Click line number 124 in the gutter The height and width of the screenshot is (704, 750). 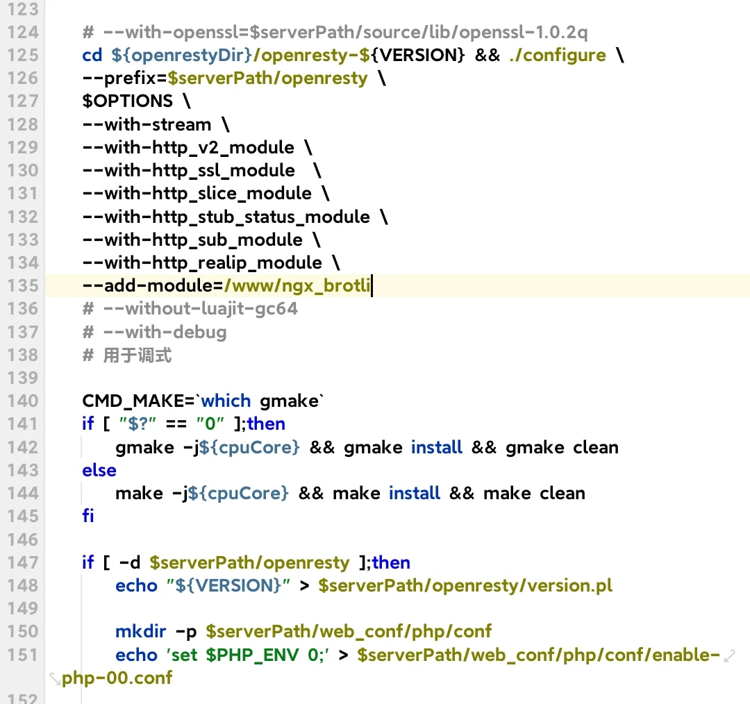[23, 32]
